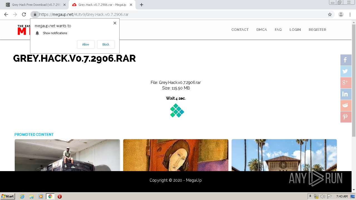Select the Chrome taskbar icon

(x=50, y=196)
